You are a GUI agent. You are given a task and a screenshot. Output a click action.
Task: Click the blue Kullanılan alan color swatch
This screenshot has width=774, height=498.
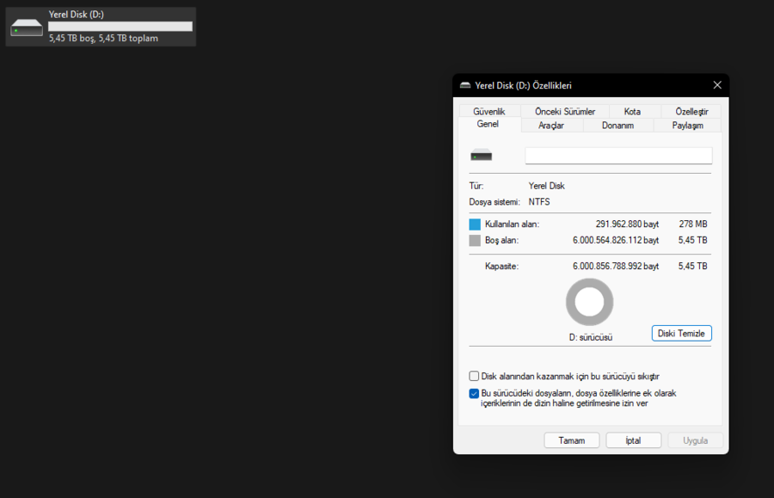point(475,224)
